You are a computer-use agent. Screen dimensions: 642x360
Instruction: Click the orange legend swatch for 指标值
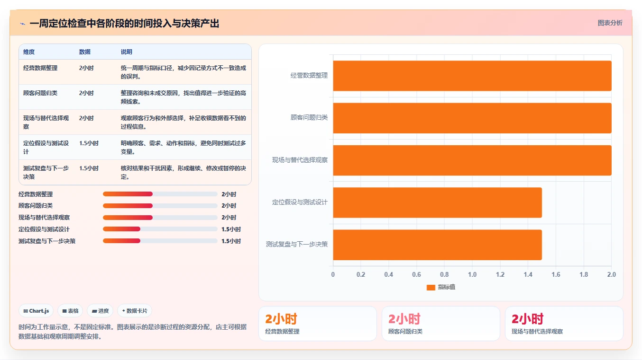tap(431, 287)
